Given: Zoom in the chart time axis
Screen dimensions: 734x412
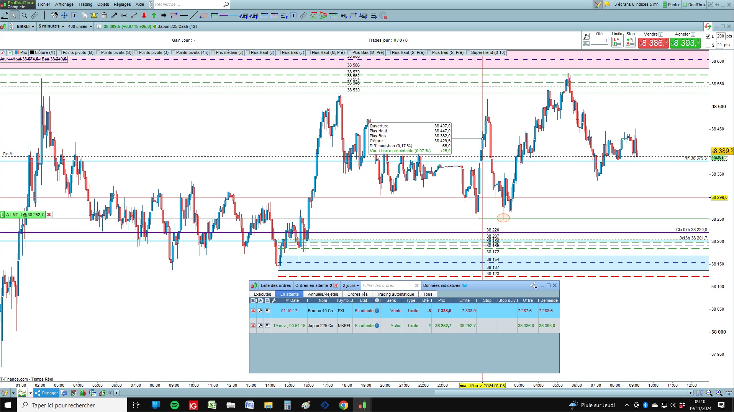Looking at the screenshot, I should coord(719,393).
